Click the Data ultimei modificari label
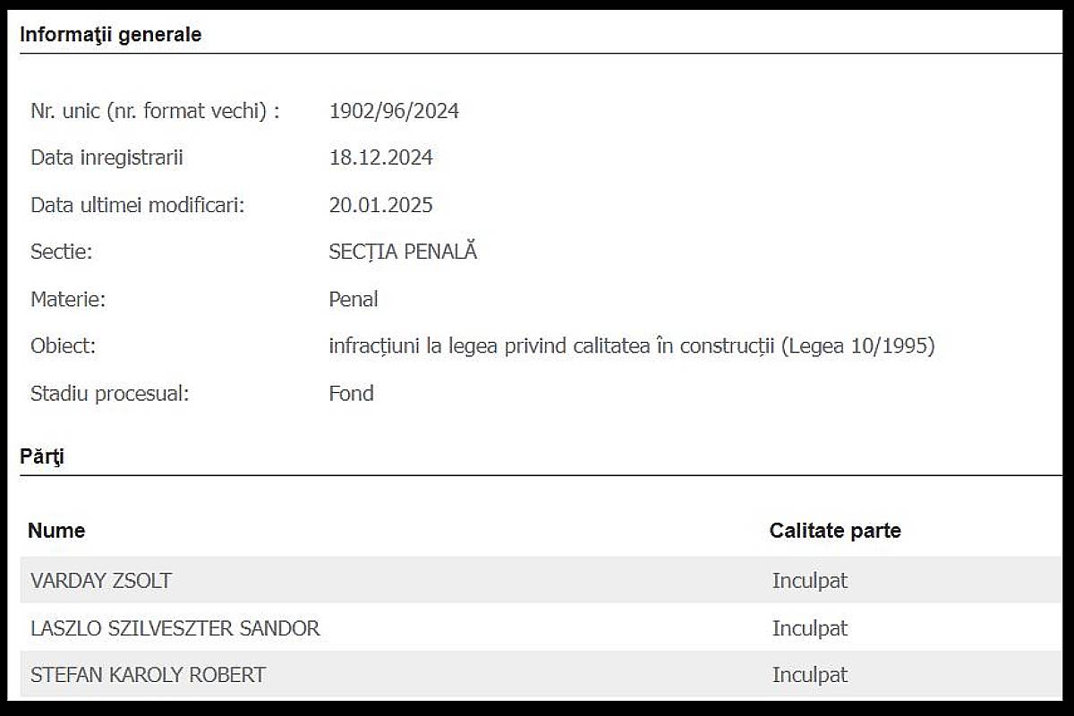 coord(137,205)
